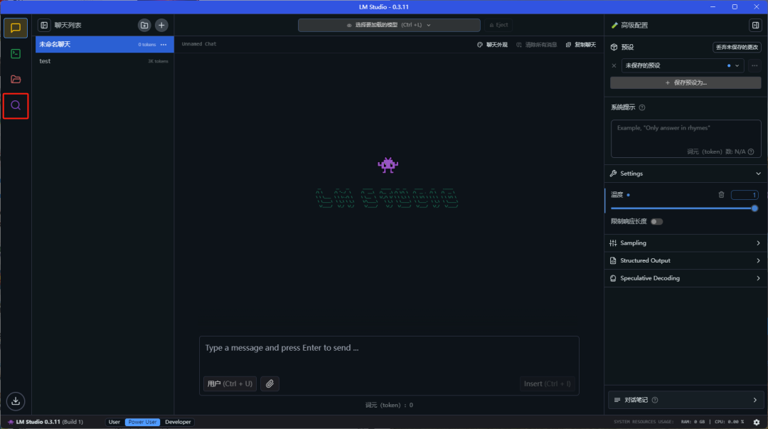
Task: Reset temperature with trash icon
Action: point(721,195)
